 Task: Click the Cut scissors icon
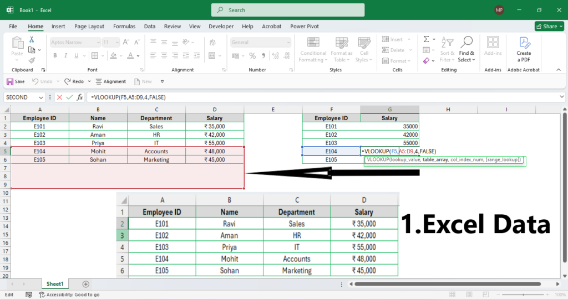[x=32, y=39]
